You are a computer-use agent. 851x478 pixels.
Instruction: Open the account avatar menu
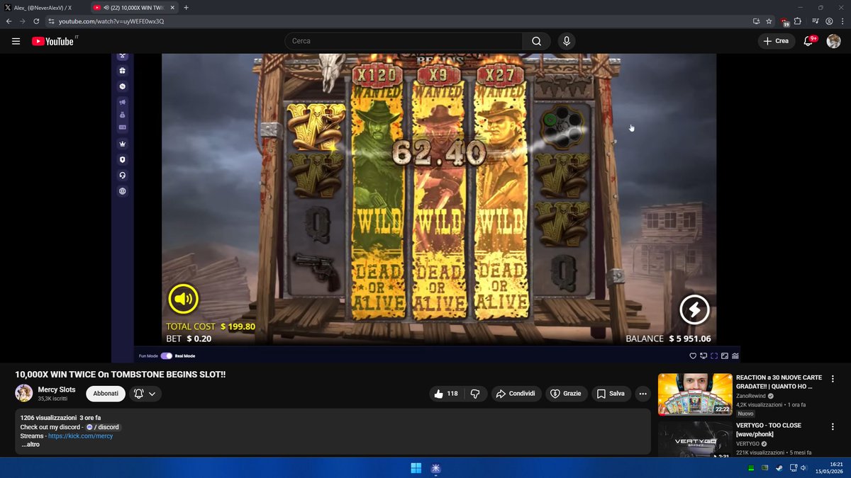(833, 41)
